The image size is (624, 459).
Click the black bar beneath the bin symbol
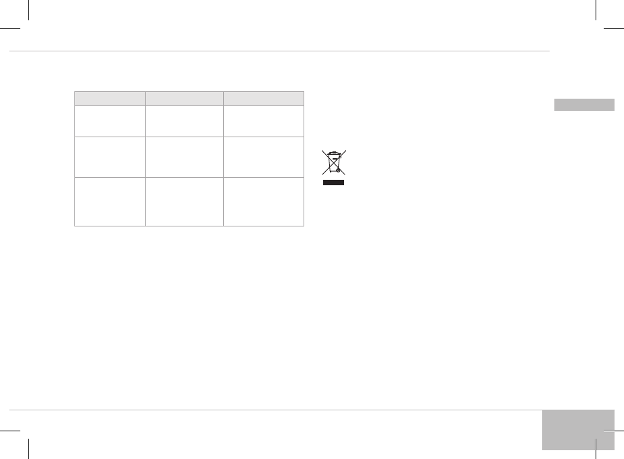pyautogui.click(x=333, y=183)
